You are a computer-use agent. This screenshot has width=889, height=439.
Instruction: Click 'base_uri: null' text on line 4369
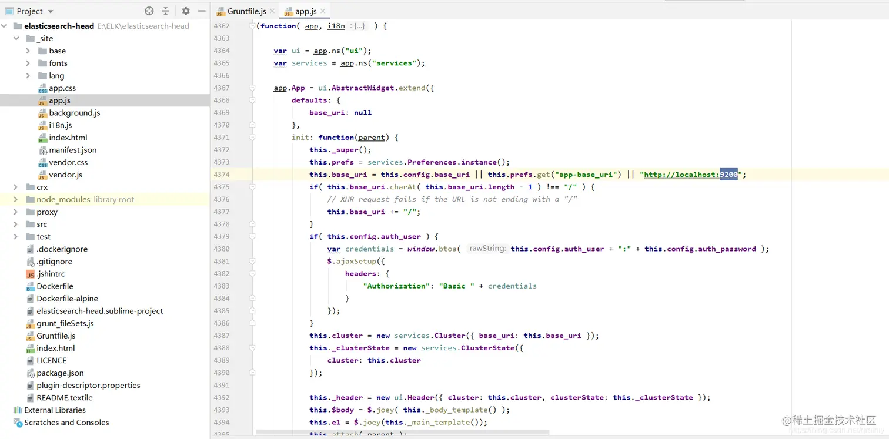[x=340, y=113]
